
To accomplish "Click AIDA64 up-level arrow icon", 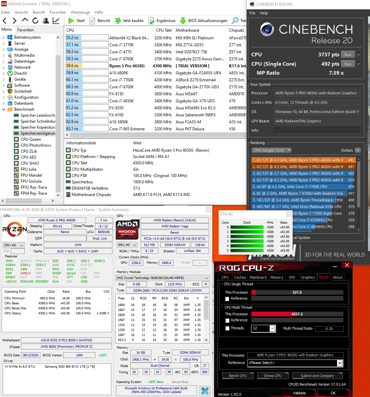I will coord(25,20).
